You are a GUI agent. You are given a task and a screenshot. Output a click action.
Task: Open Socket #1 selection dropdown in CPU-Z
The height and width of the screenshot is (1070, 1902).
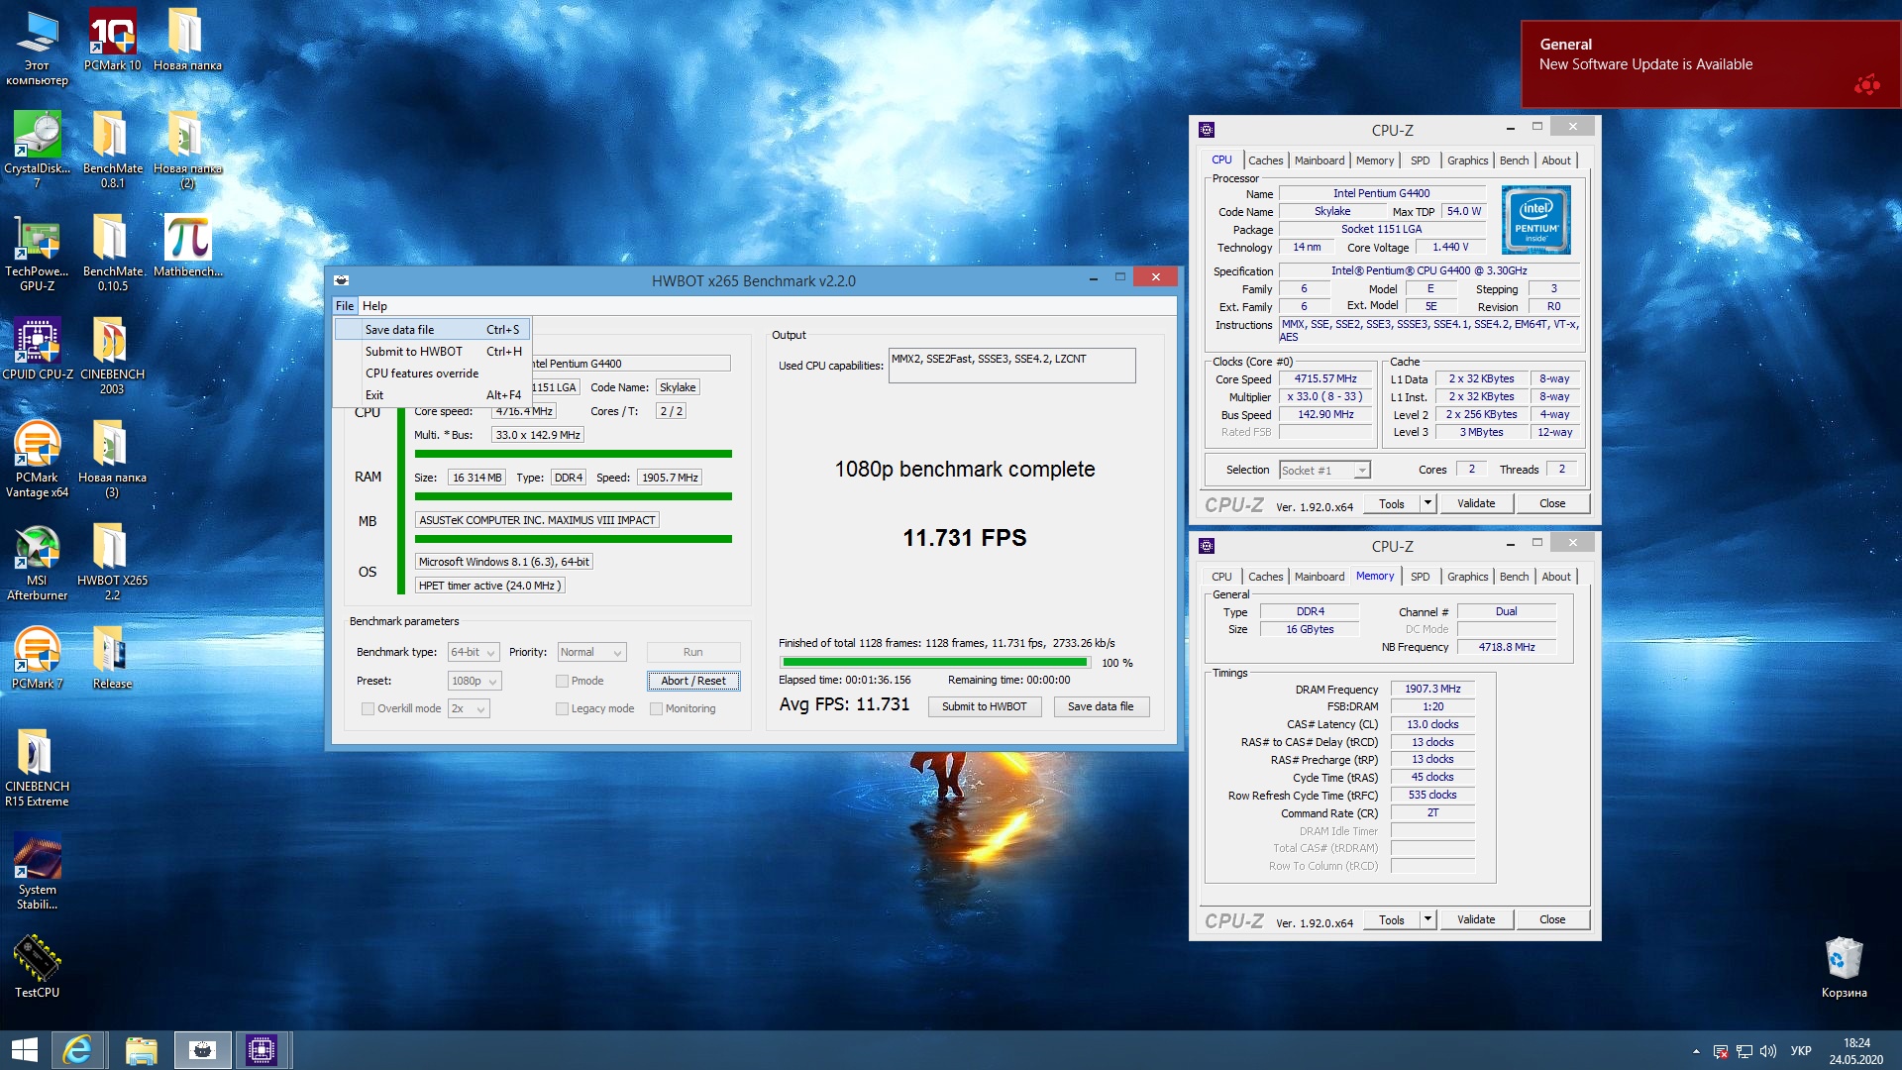[x=1324, y=470]
